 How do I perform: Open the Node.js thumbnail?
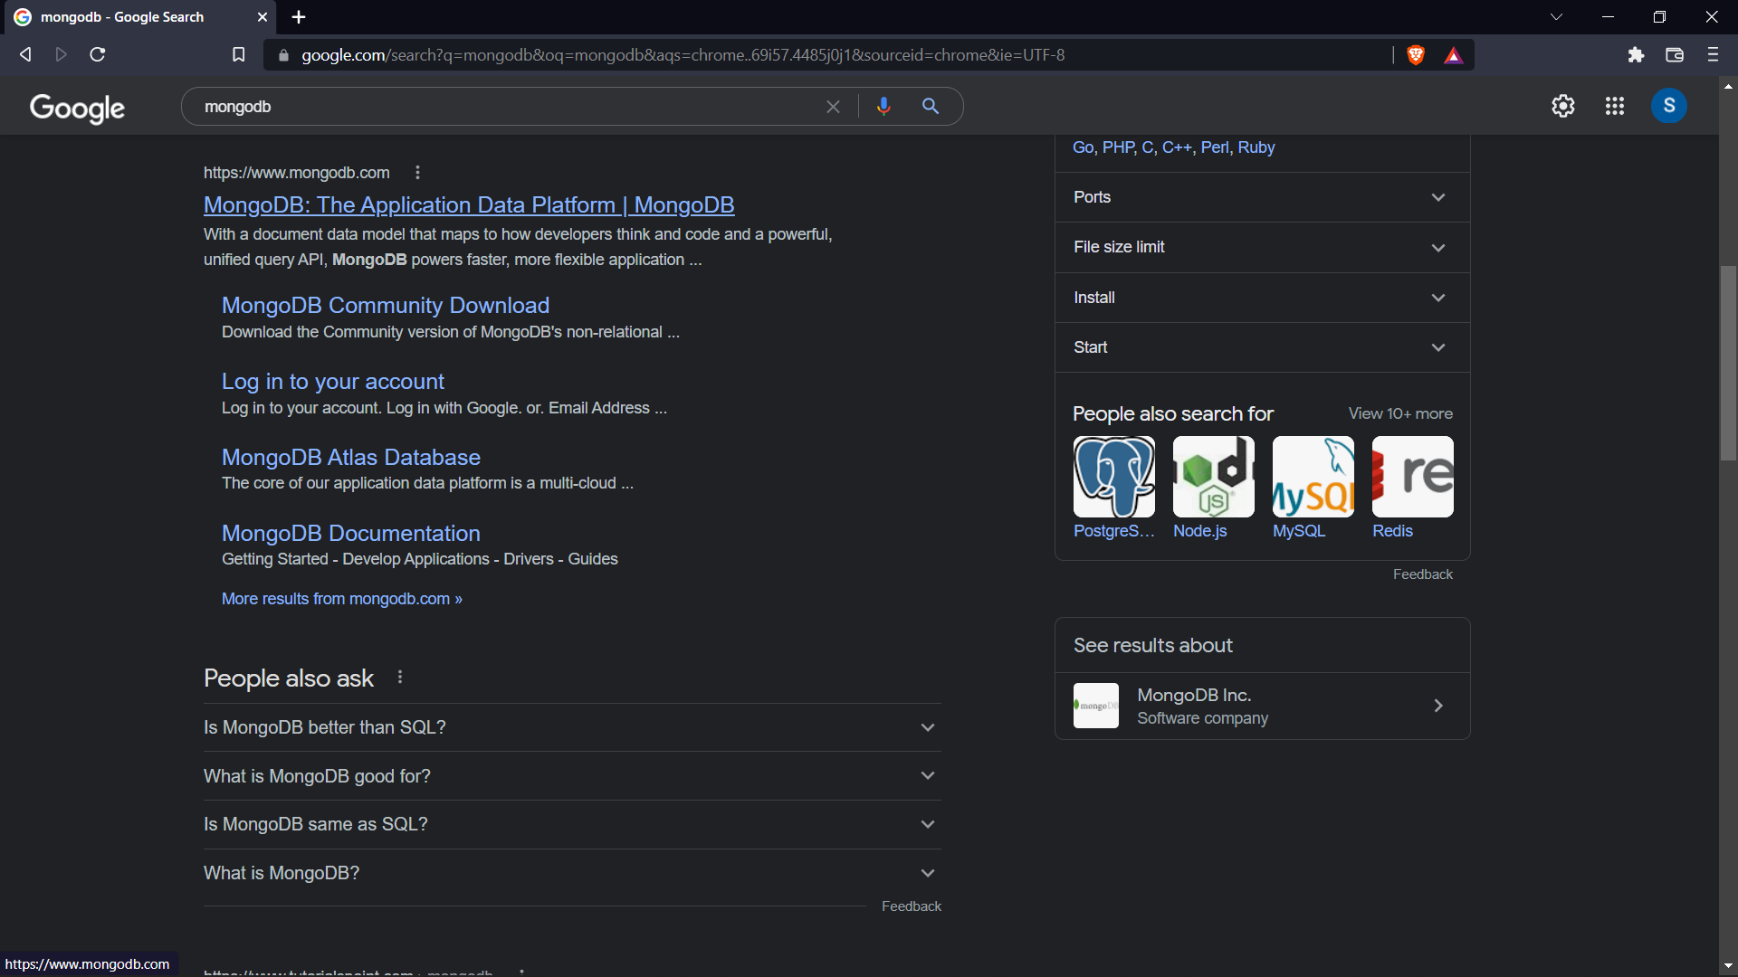(x=1214, y=477)
